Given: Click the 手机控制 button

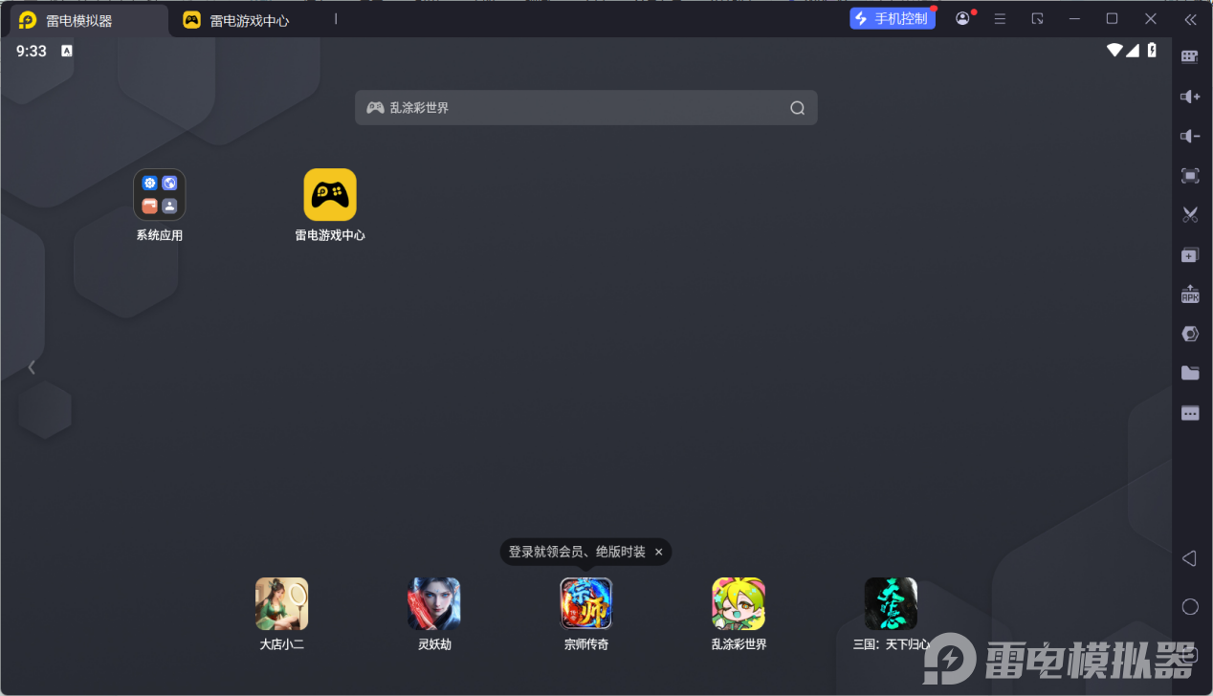Looking at the screenshot, I should pos(893,18).
